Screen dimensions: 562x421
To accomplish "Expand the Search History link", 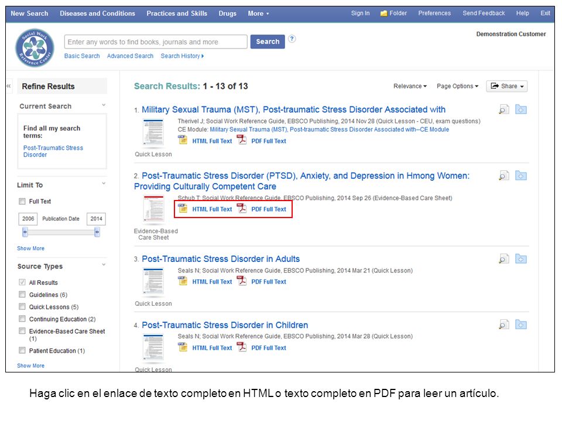I will pyautogui.click(x=182, y=56).
